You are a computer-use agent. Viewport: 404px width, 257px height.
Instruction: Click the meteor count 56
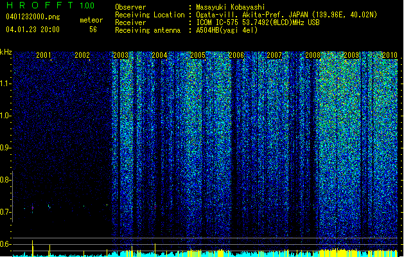tap(93, 30)
